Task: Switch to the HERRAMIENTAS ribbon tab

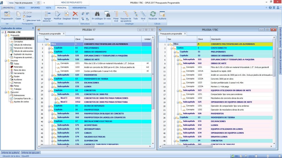Action: pos(80,8)
